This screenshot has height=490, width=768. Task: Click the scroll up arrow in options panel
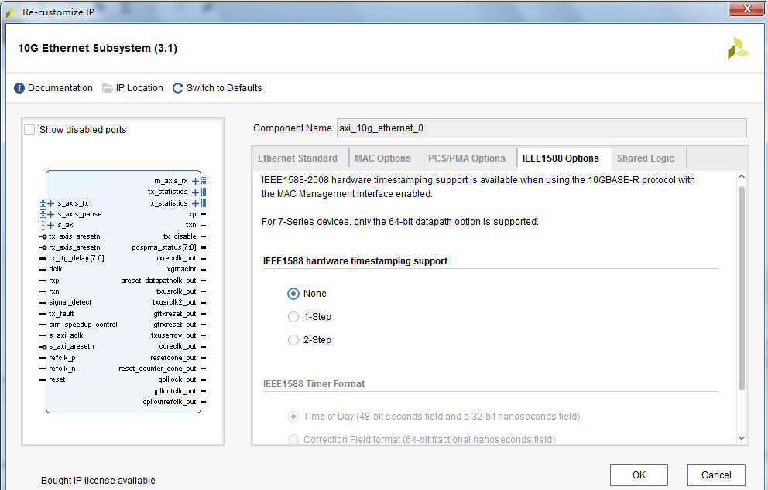click(742, 176)
